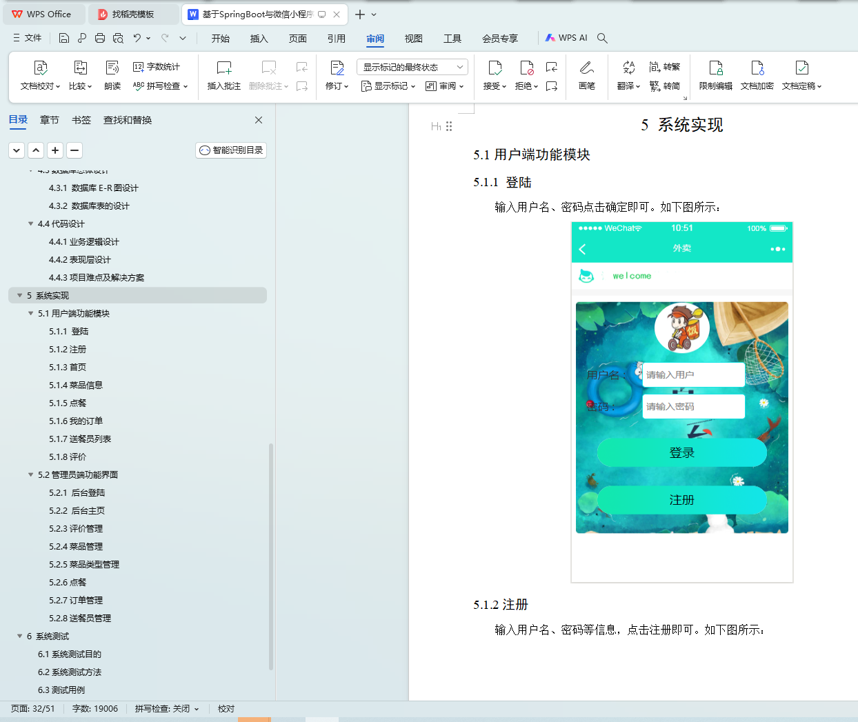Start 朗读 read aloud
858x722 pixels.
click(x=112, y=76)
